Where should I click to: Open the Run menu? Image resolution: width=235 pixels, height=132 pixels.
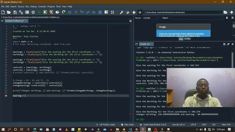[27, 7]
